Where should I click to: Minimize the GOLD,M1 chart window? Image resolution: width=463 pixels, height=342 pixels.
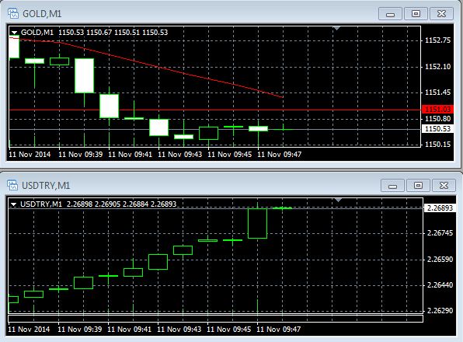(x=390, y=13)
